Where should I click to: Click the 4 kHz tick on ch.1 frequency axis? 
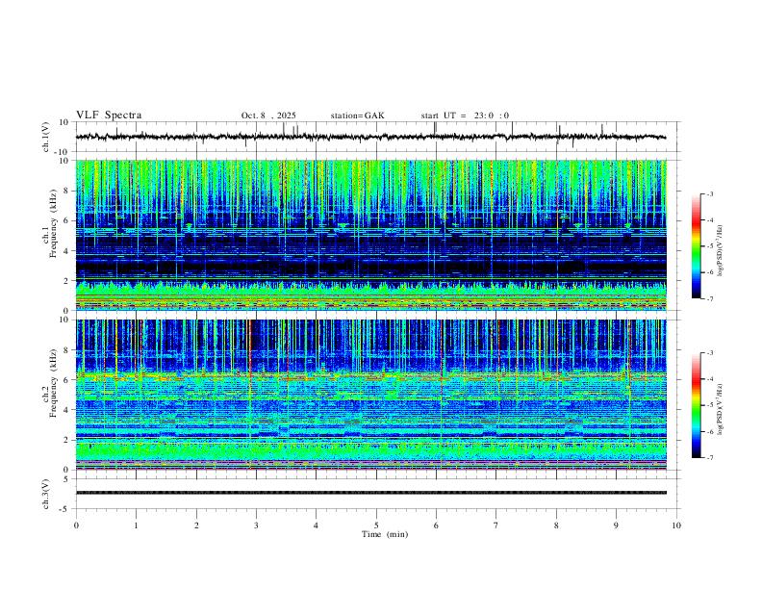[x=67, y=251]
